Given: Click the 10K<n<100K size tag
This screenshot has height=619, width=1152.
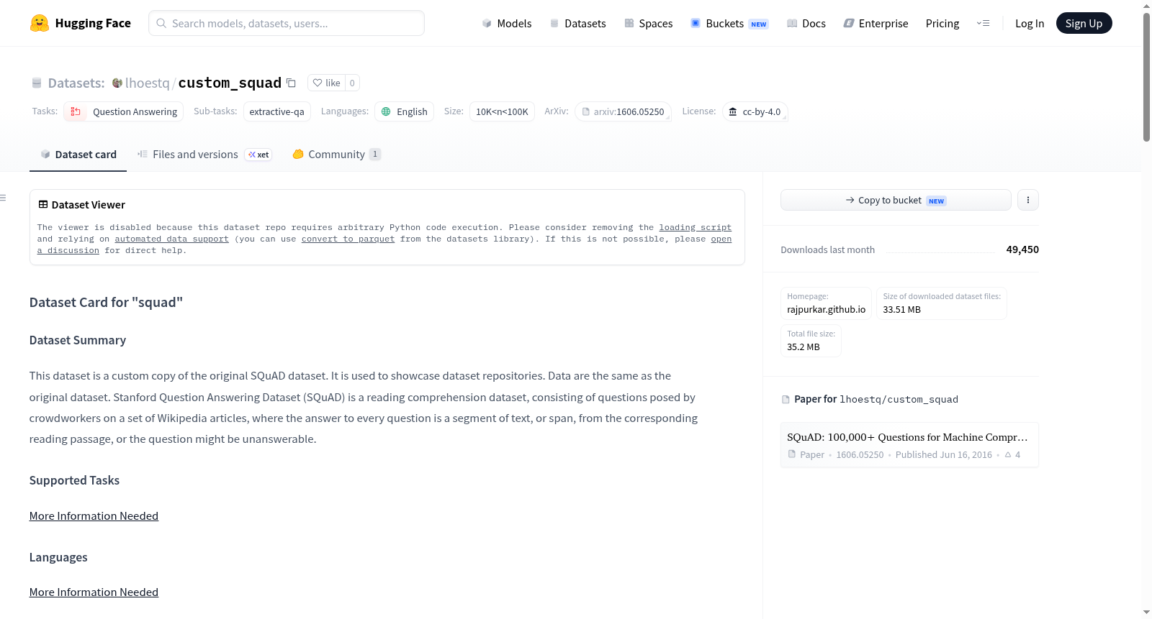Looking at the screenshot, I should (502, 111).
